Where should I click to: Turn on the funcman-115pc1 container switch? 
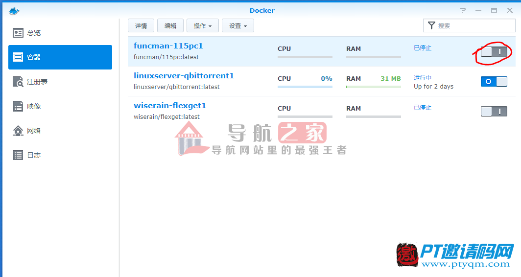[494, 51]
